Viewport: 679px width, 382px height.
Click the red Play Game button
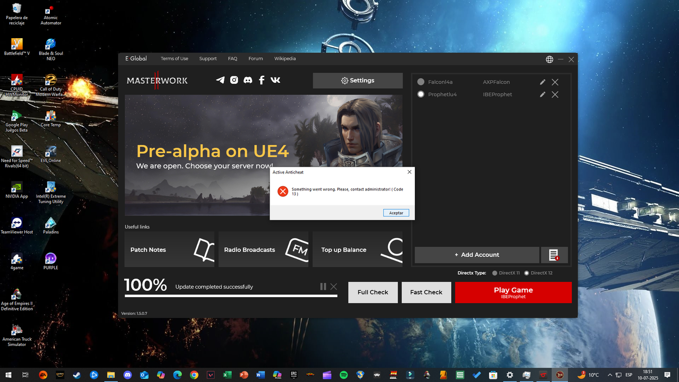(x=513, y=292)
